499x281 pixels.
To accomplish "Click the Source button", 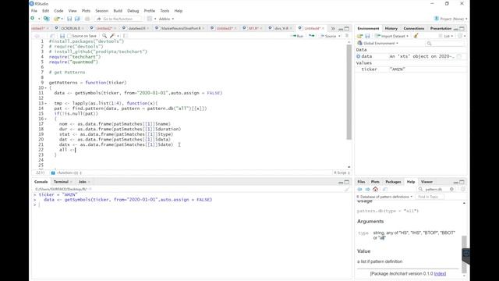I will pyautogui.click(x=328, y=36).
